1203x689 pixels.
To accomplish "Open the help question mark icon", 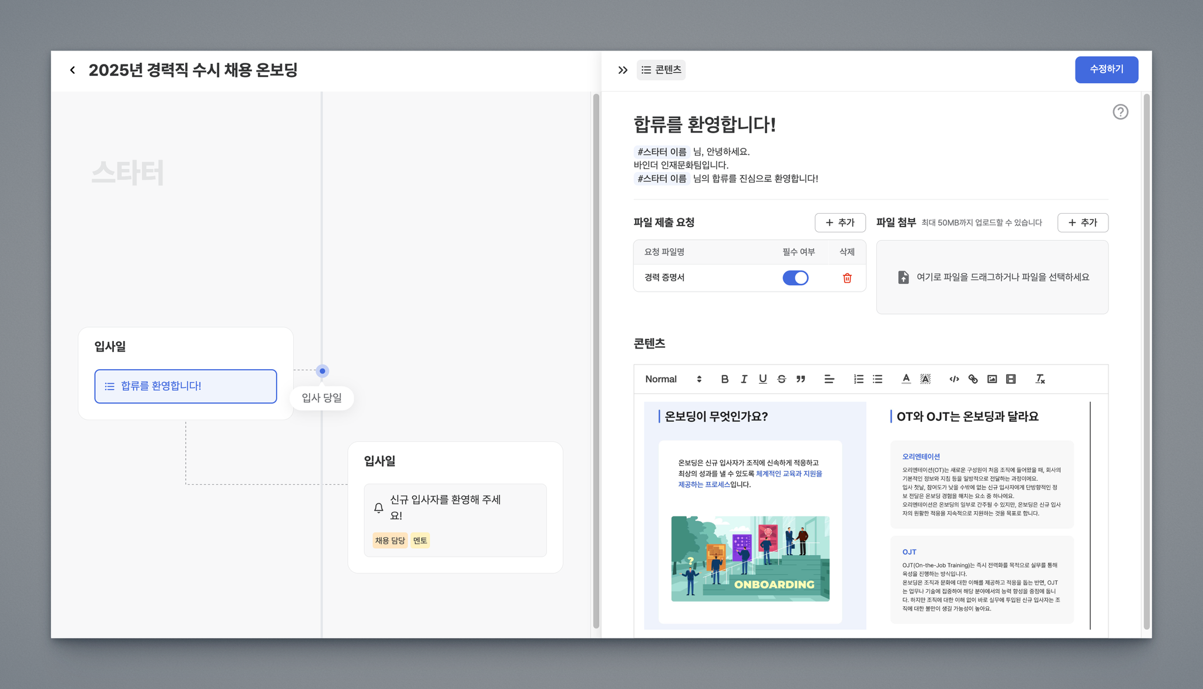I will (1120, 112).
